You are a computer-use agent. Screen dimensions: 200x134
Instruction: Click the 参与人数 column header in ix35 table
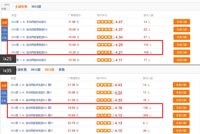[x=148, y=78]
